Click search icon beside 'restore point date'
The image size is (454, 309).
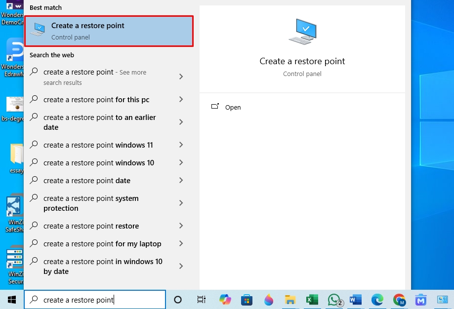(34, 180)
